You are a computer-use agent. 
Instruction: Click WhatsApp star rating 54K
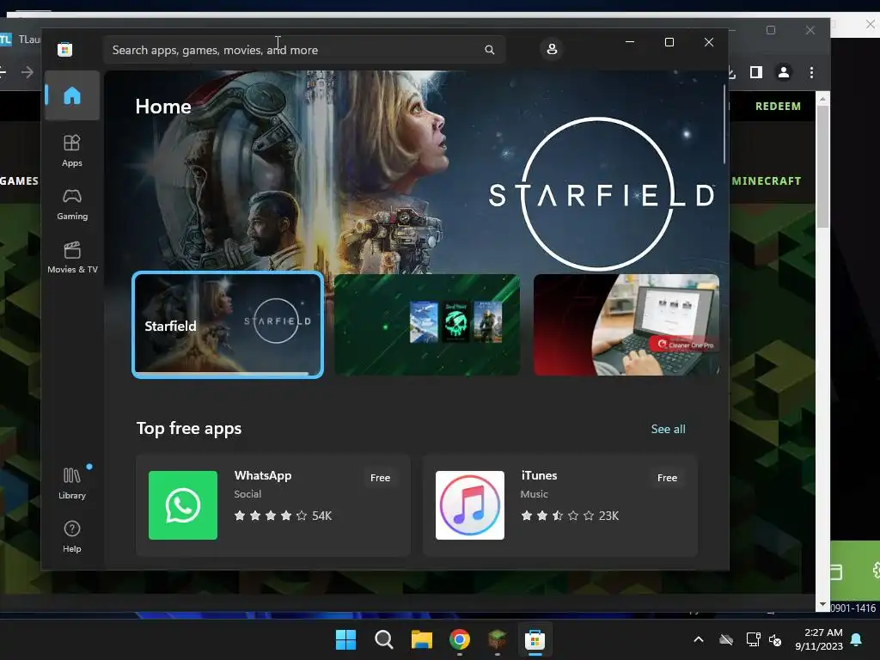pyautogui.click(x=283, y=516)
